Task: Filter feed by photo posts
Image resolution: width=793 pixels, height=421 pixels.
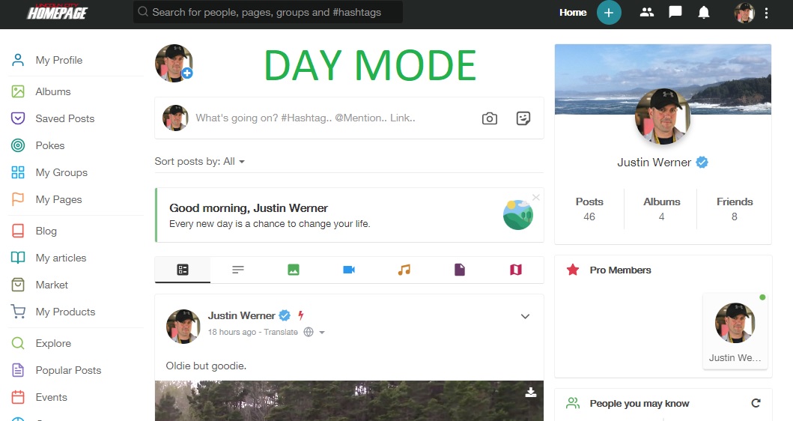Action: click(294, 270)
